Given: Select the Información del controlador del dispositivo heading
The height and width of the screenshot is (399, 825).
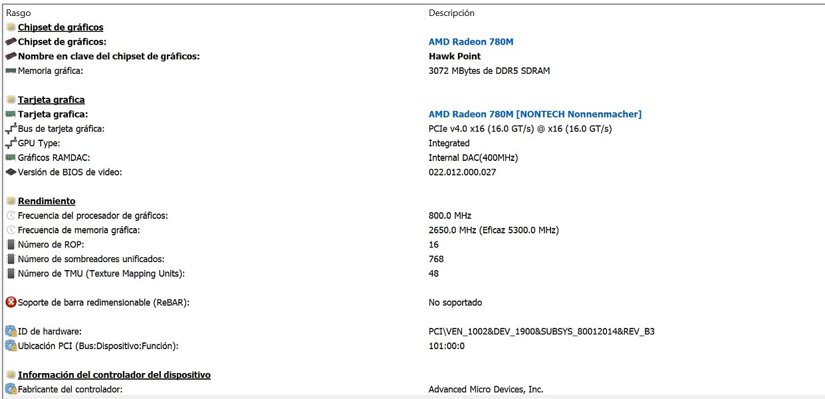Looking at the screenshot, I should (114, 375).
